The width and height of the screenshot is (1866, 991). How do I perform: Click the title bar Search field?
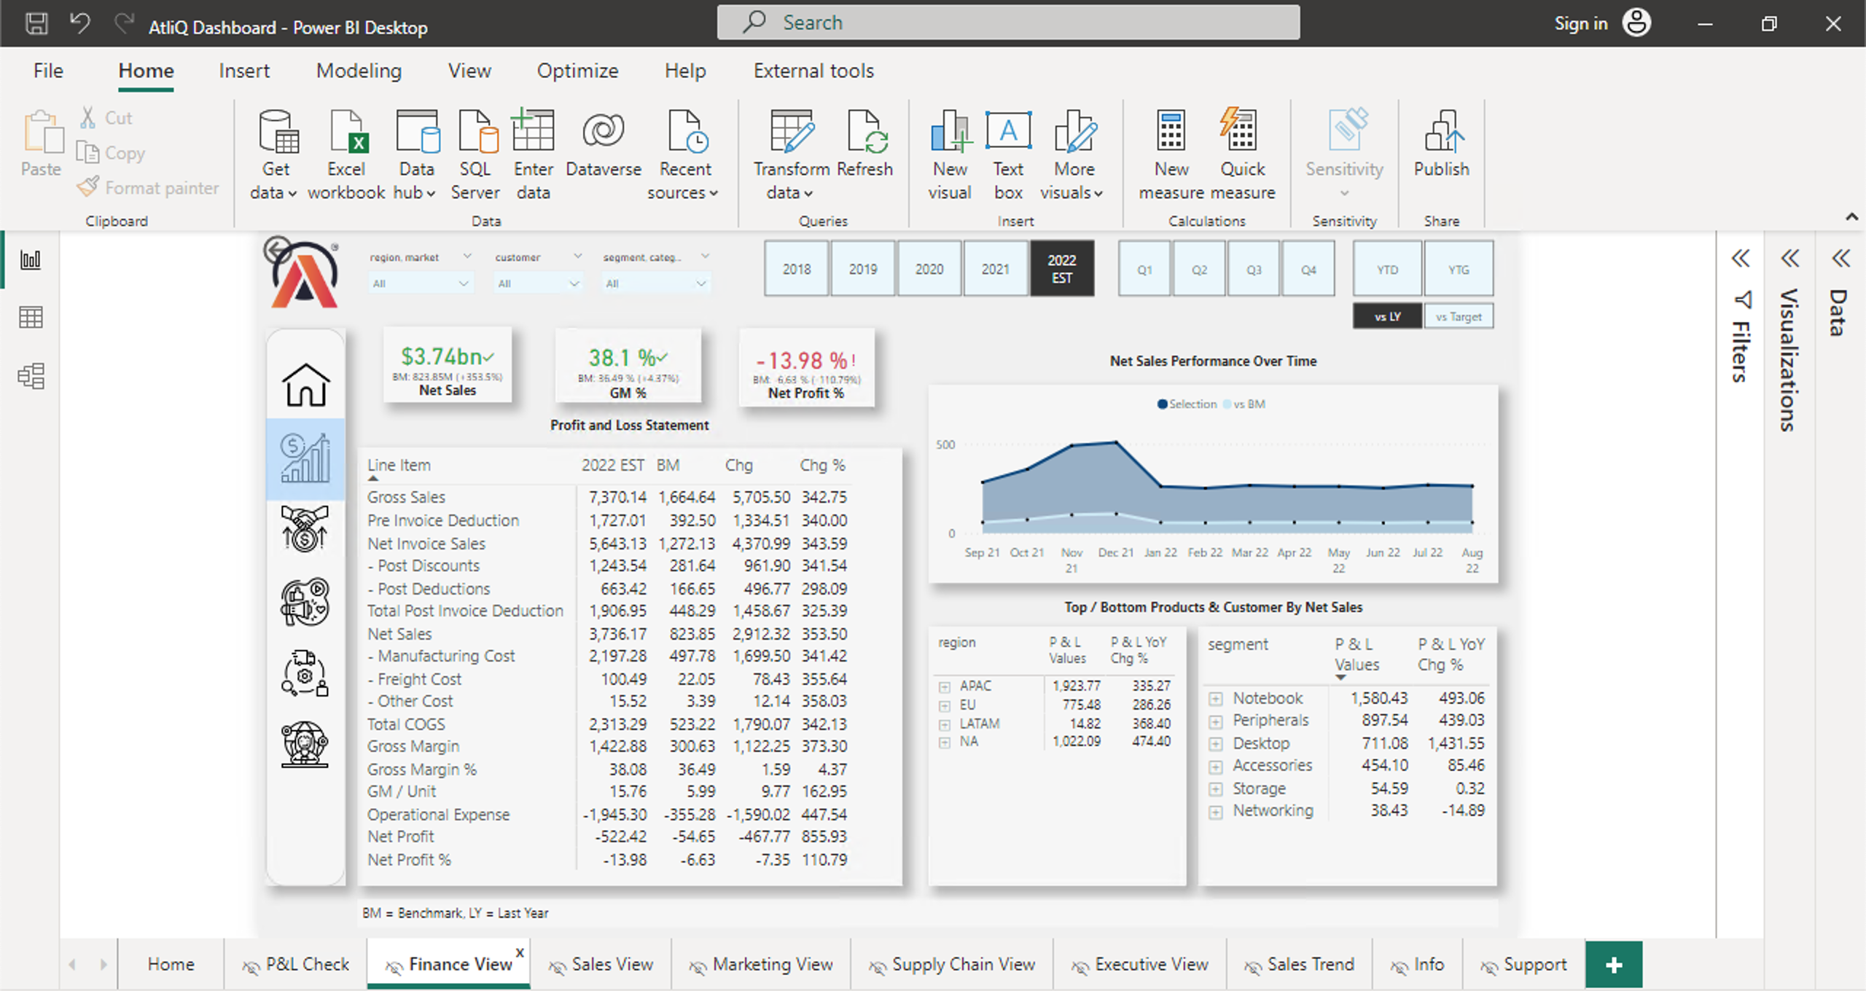[1008, 23]
